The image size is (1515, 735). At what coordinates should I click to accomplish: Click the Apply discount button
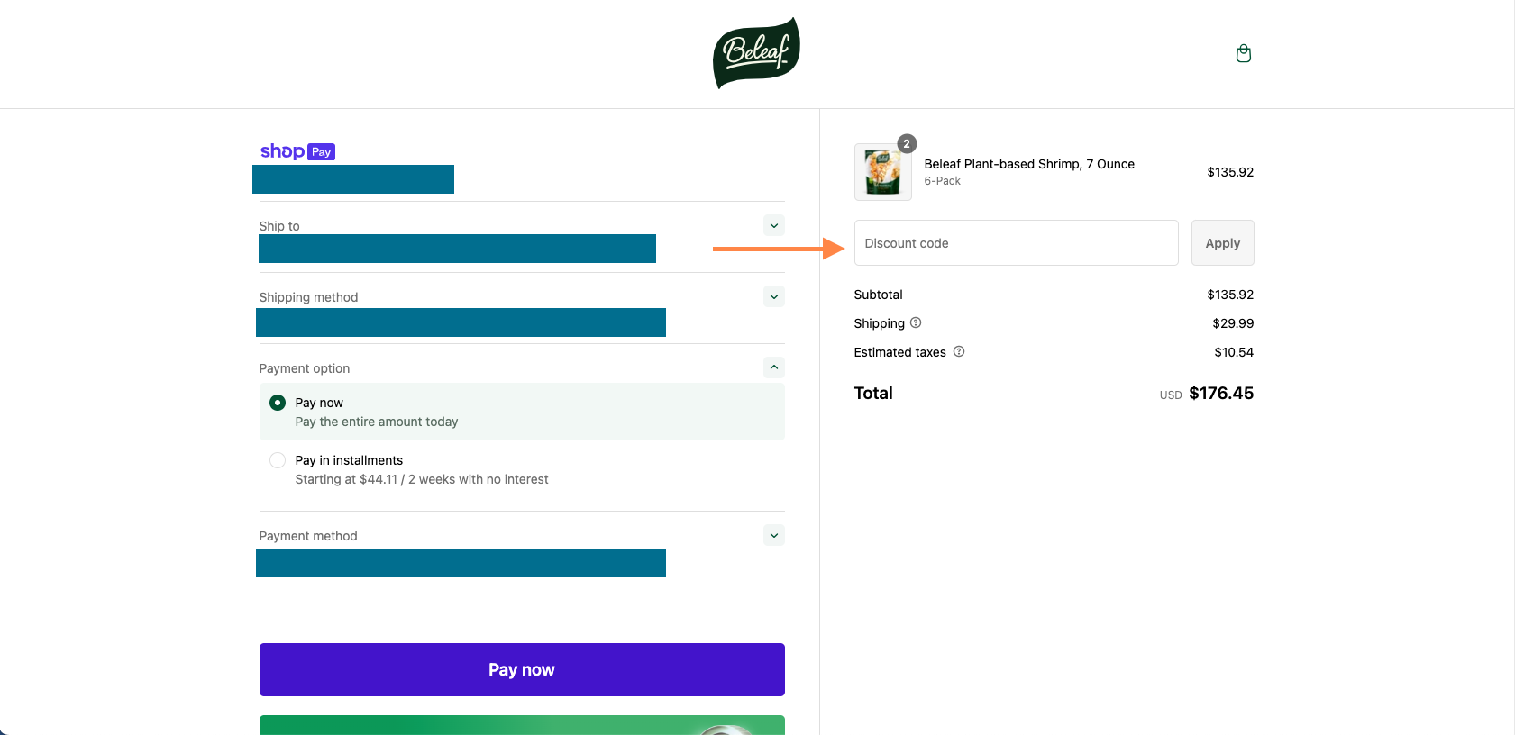coord(1222,243)
